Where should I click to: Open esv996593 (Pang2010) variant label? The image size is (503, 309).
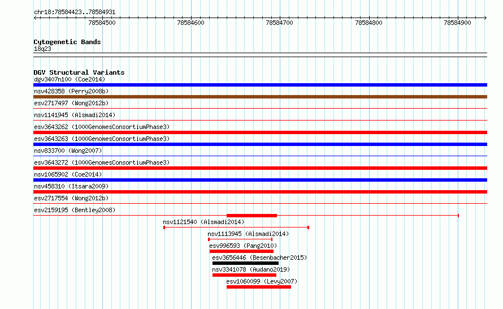243,246
